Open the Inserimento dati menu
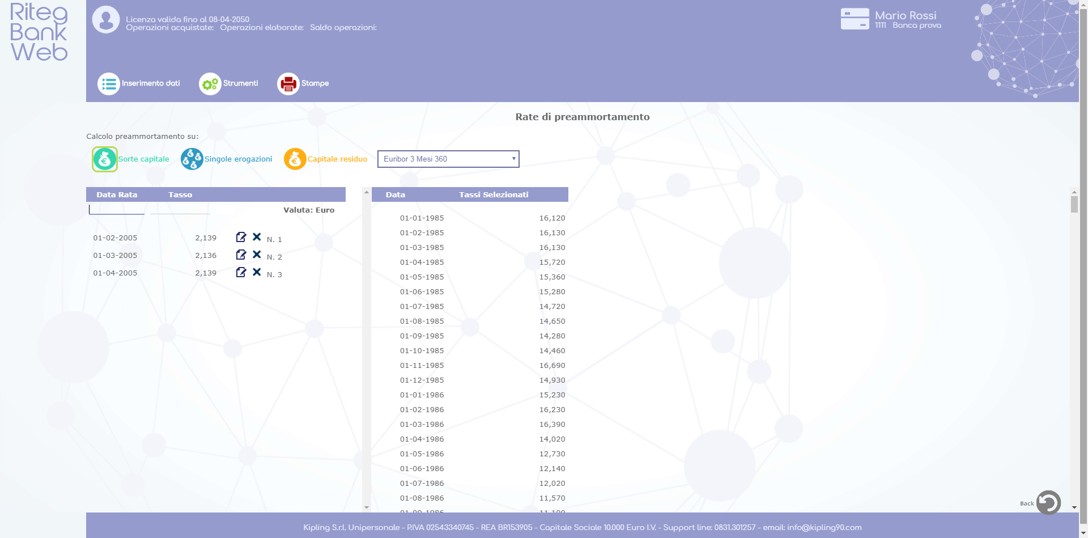The image size is (1088, 538). [151, 83]
